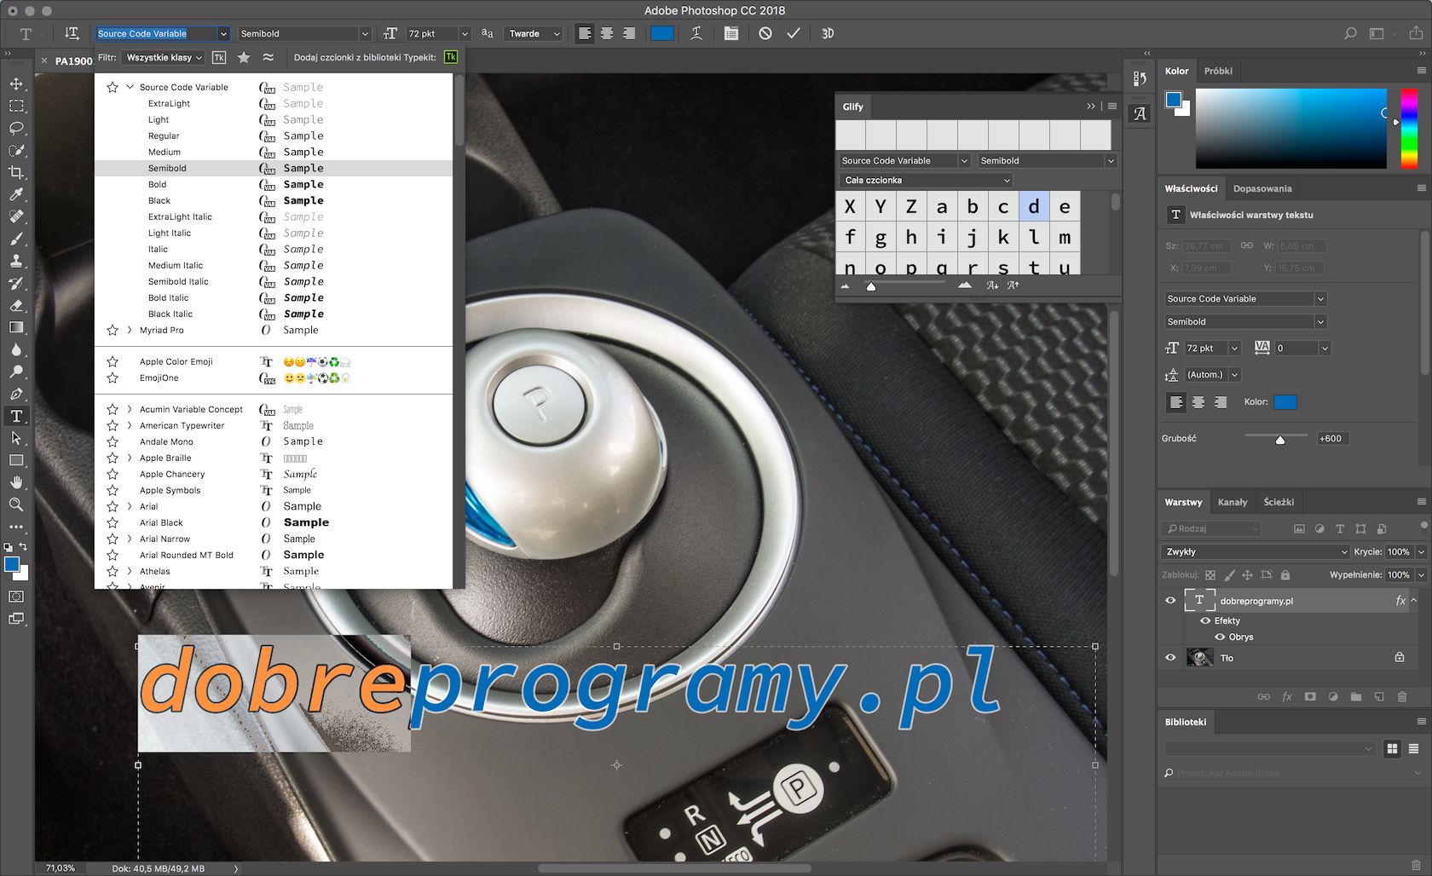Viewport: 1432px width, 876px height.
Task: Select the Zoom tool
Action: point(16,504)
